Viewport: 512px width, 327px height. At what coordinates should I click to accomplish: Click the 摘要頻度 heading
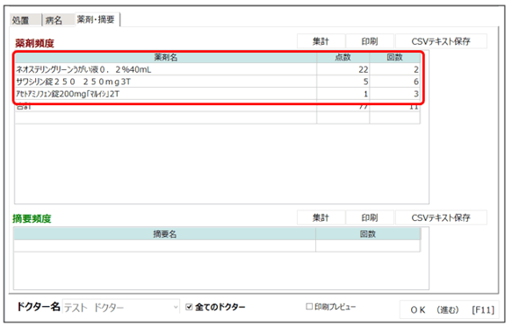point(32,218)
